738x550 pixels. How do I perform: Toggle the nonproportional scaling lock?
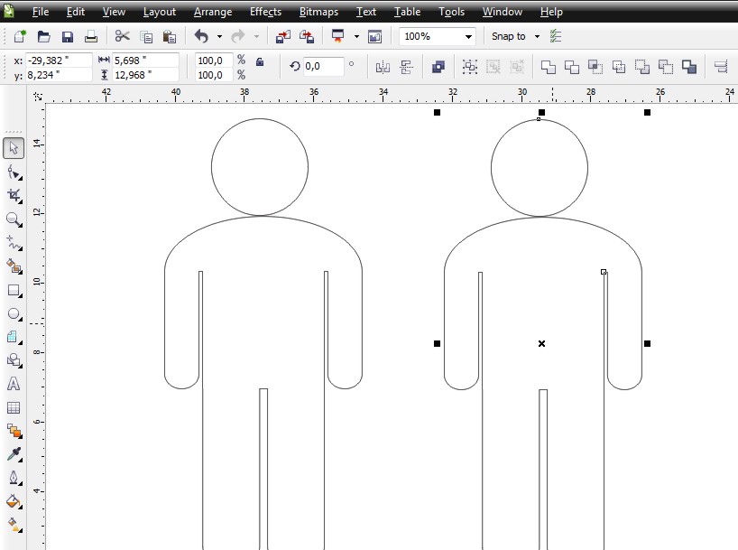[x=260, y=61]
